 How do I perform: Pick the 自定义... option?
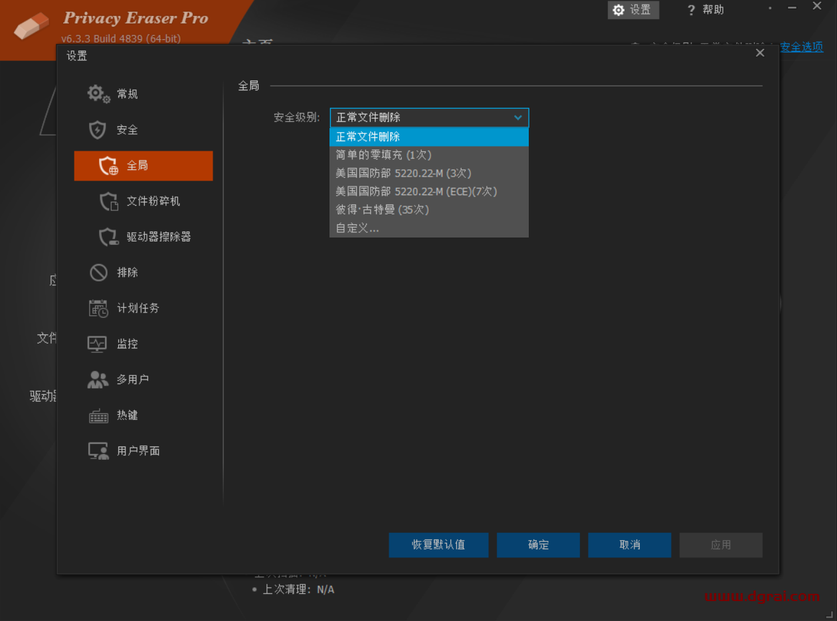pos(429,228)
